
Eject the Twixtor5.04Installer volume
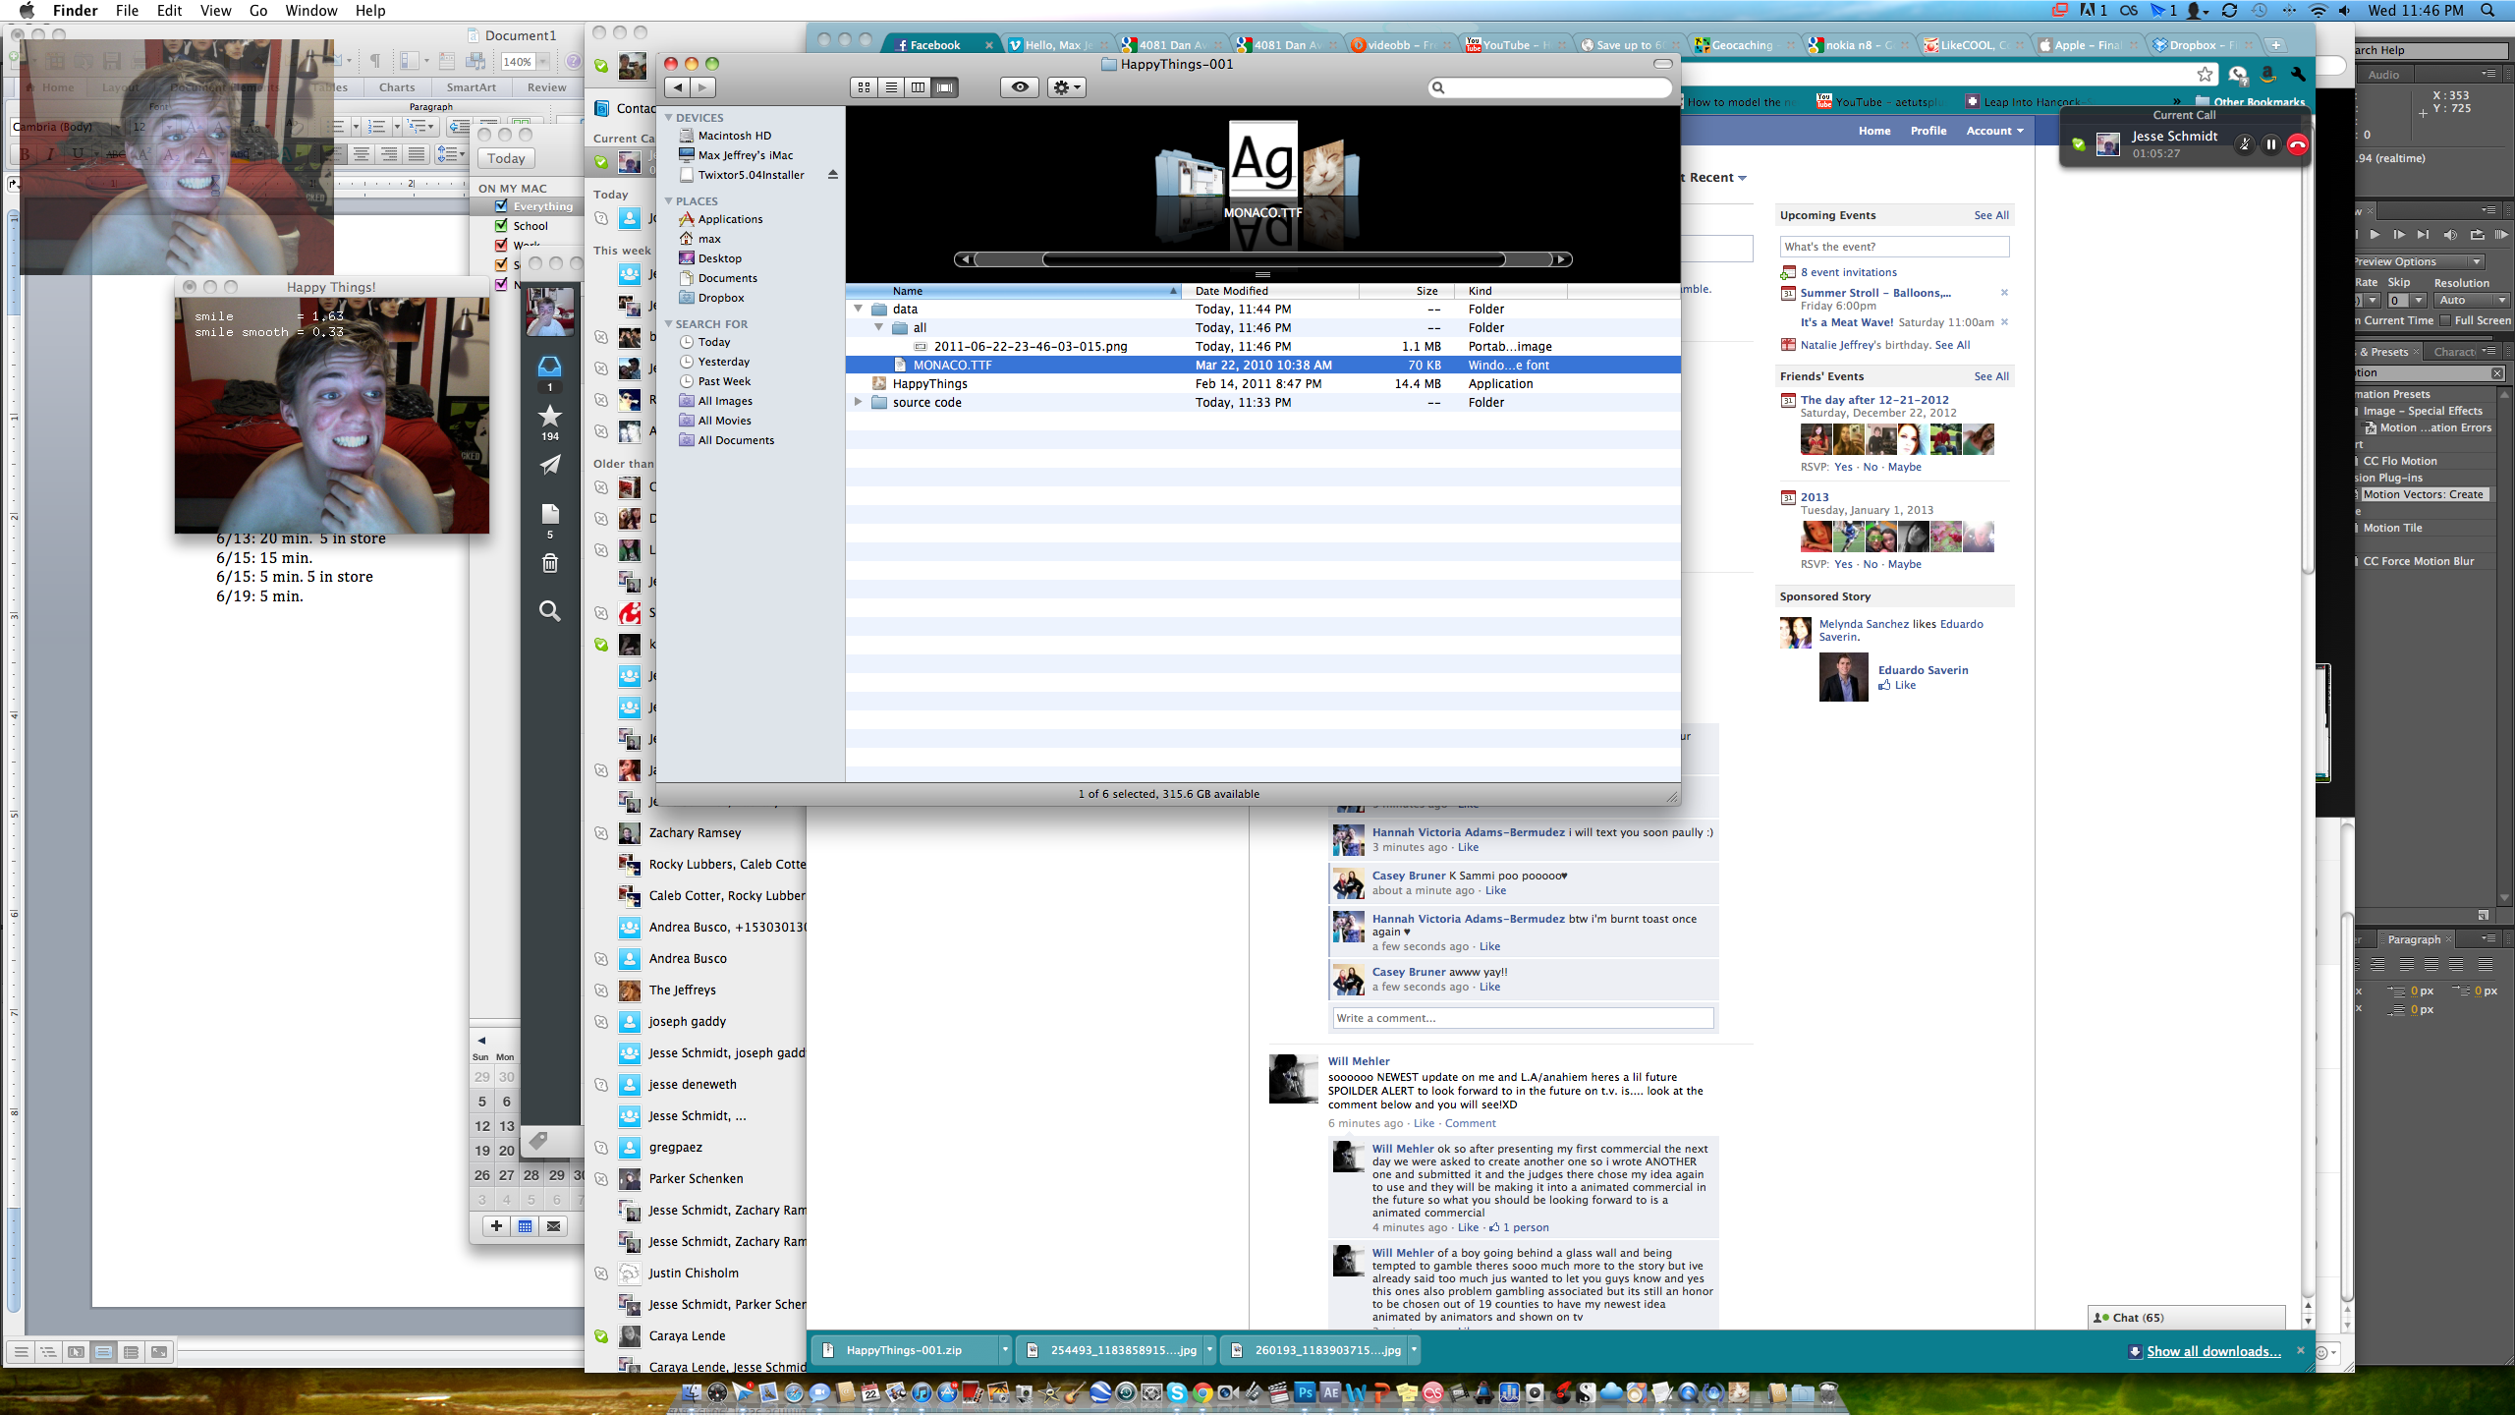[833, 175]
